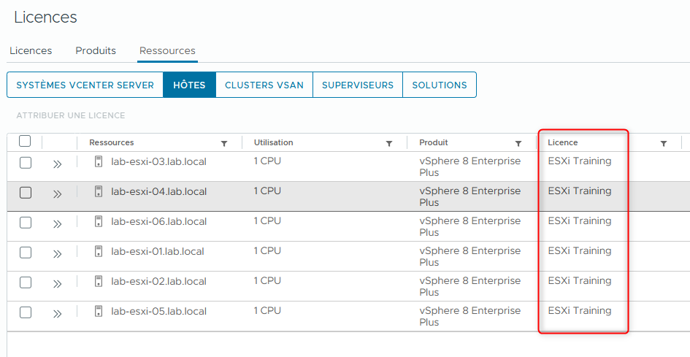The height and width of the screenshot is (357, 690).
Task: Click host icon beside lab-esxi-01.lab.local
Action: pos(99,251)
